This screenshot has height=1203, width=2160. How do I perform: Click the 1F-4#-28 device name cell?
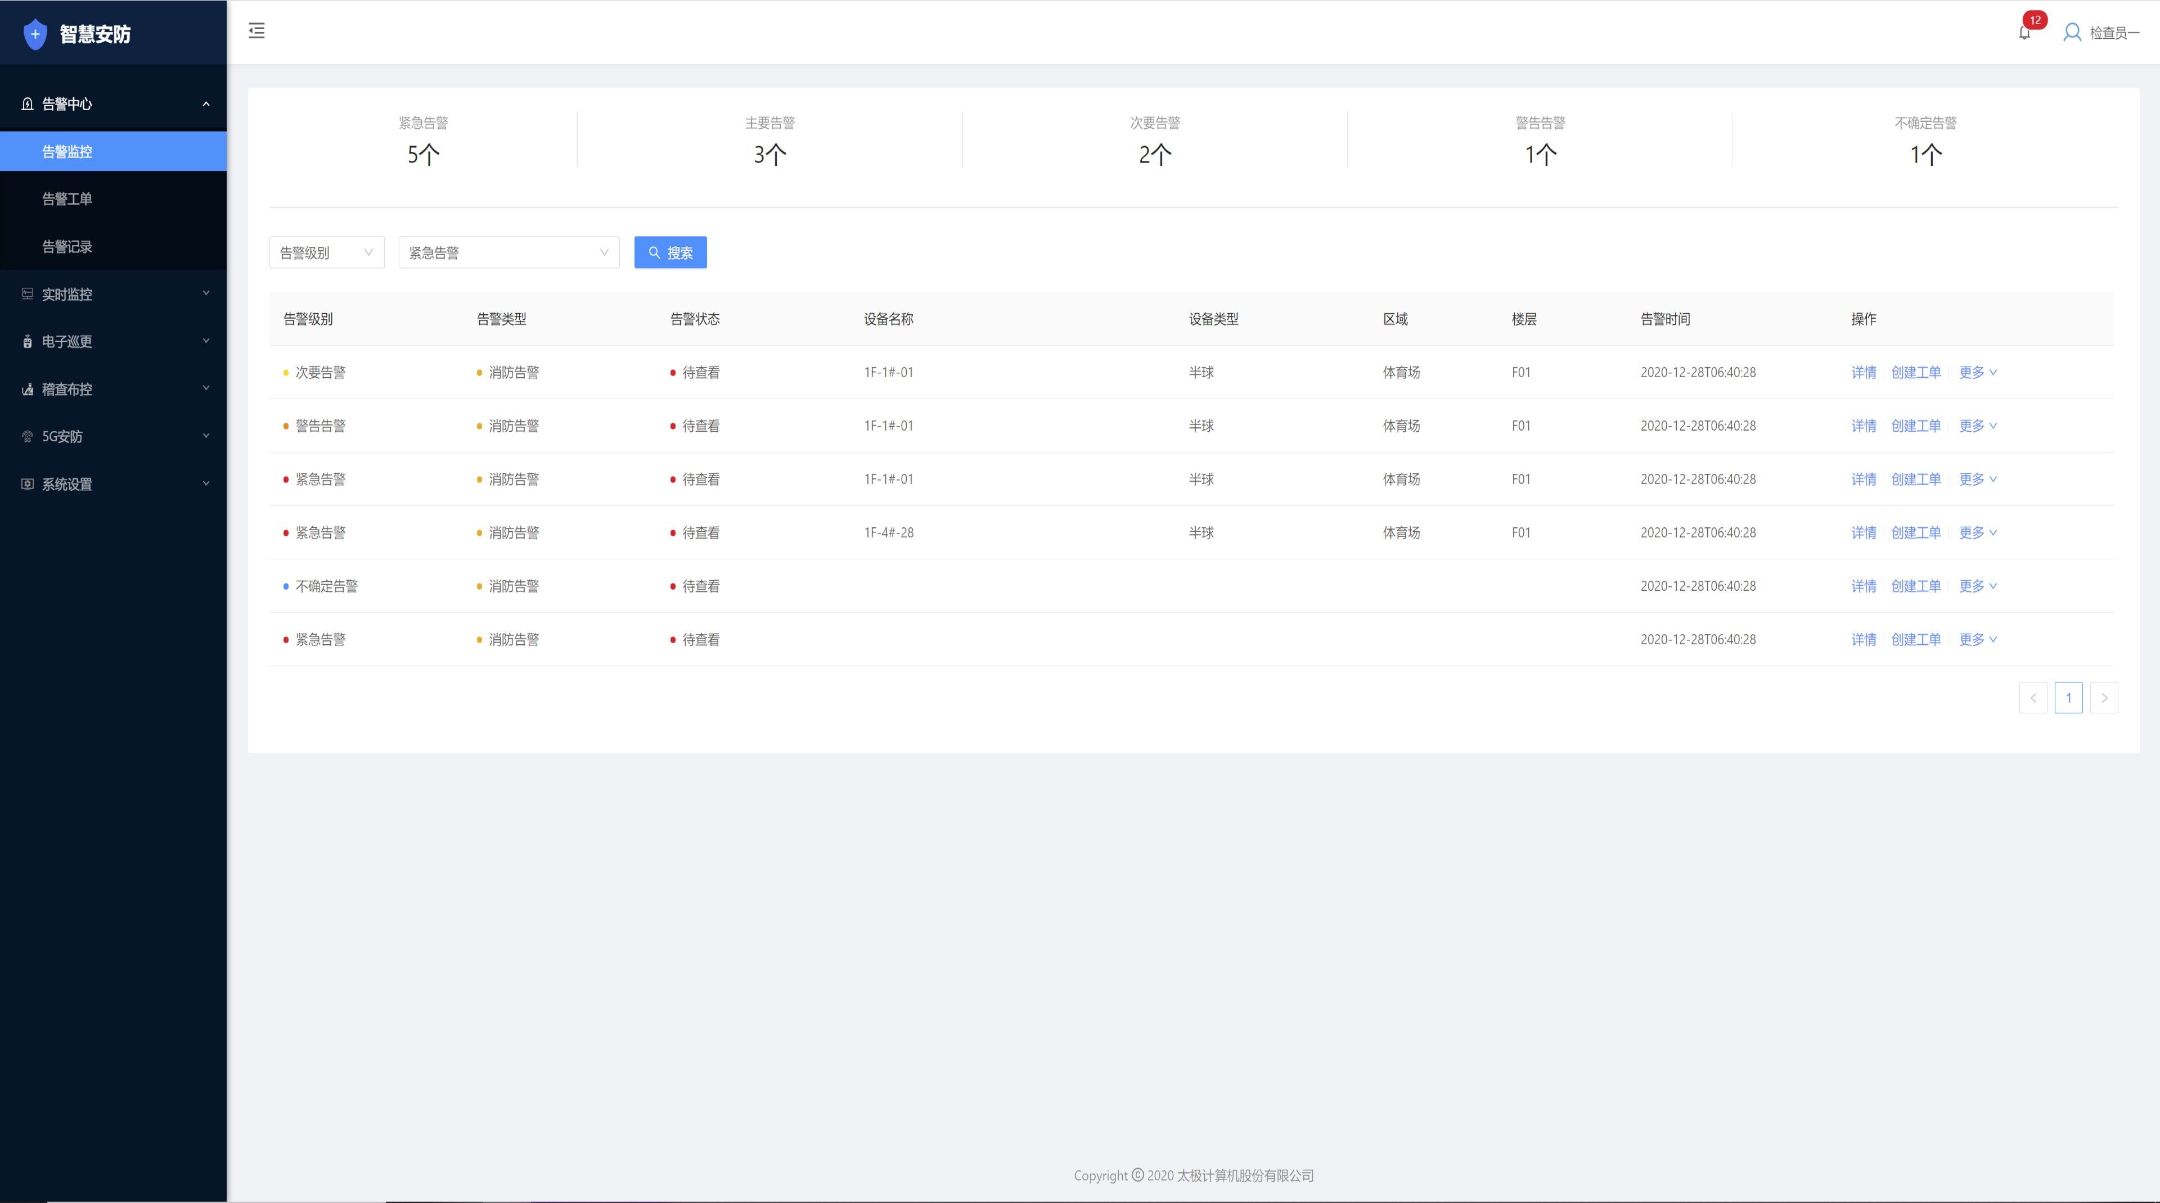(x=889, y=533)
